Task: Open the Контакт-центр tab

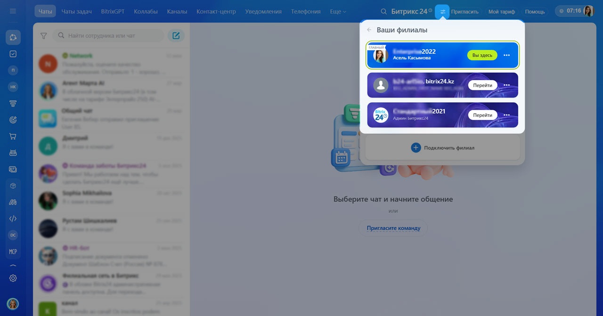Action: pos(216,11)
